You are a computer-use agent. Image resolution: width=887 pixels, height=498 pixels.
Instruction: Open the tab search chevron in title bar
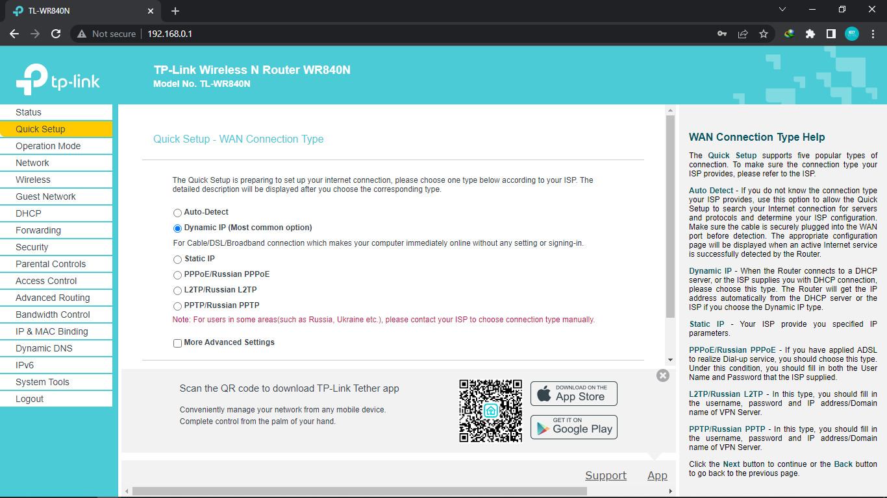coord(782,10)
